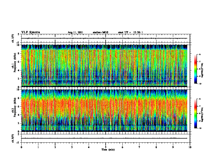Click the ch.2 color bar log(PSD) unit label
The image size is (214, 165).
pyautogui.click(x=202, y=115)
